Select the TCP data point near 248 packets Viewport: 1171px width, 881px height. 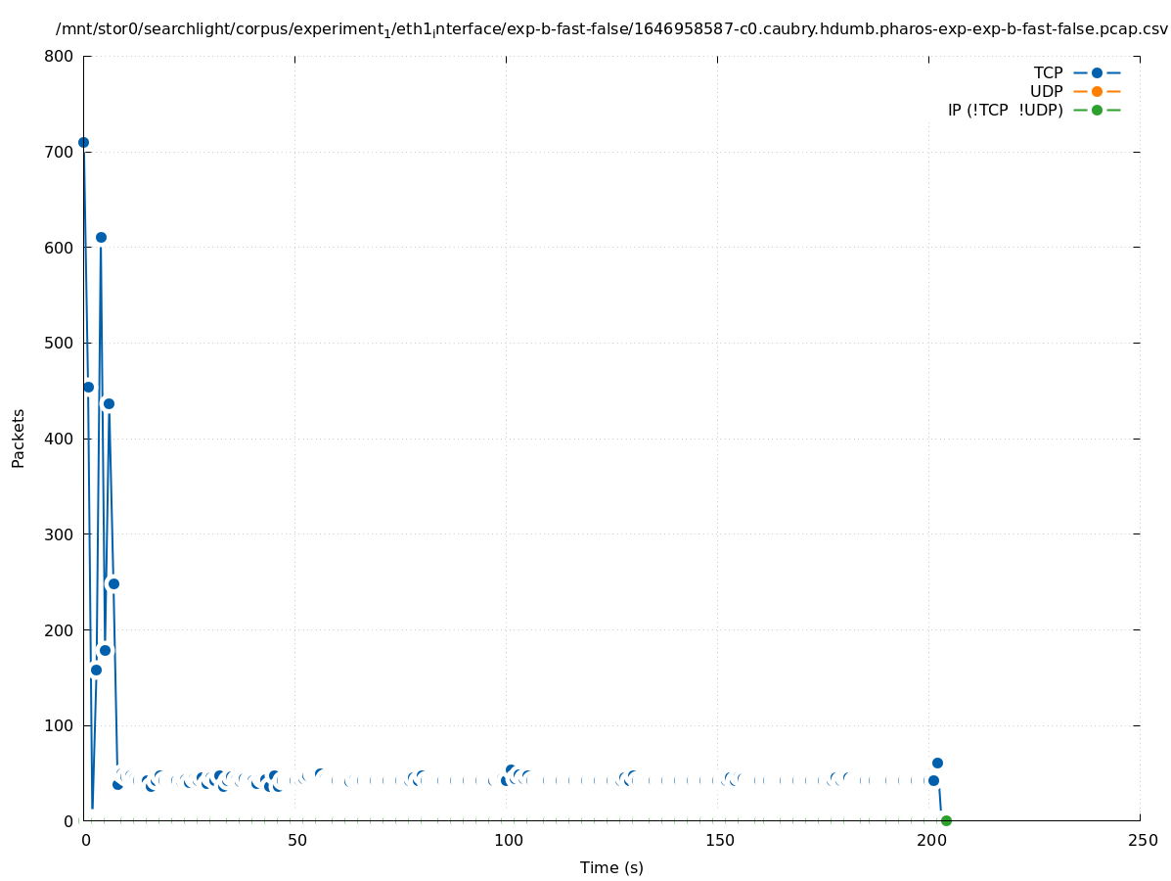point(113,584)
